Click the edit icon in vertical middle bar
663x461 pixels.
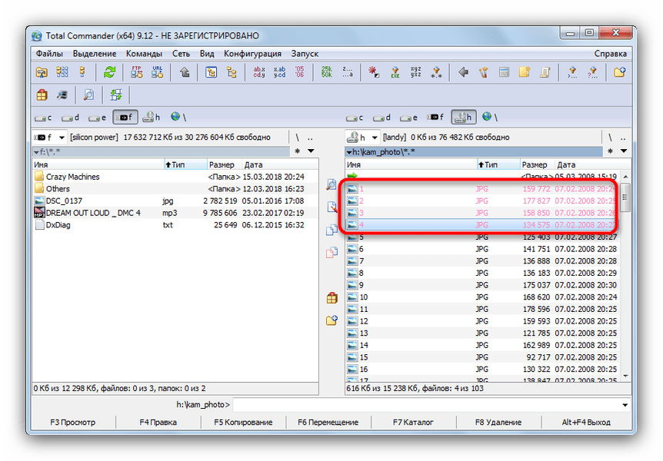332,207
